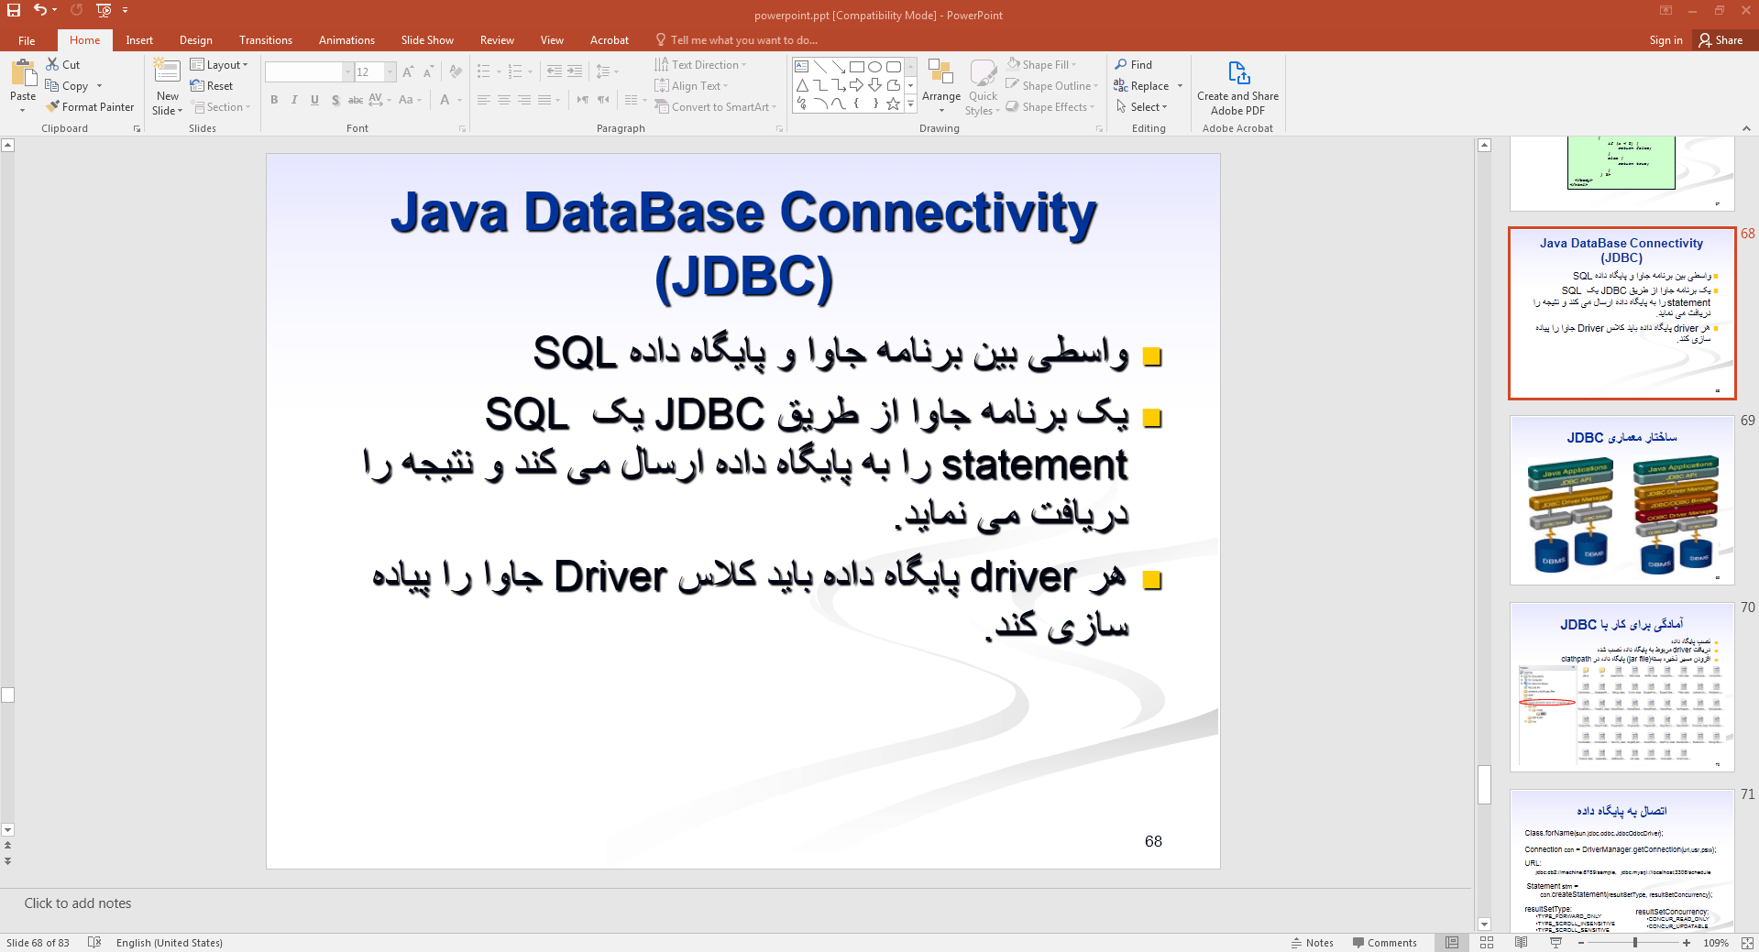This screenshot has height=952, width=1759.
Task: Switch to the Design tab
Action: click(x=195, y=40)
